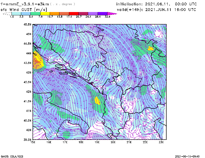205x158 pixels.
Task: Click the light cyan 1.6–3.3 legend swatch
Action: pos(16,14)
